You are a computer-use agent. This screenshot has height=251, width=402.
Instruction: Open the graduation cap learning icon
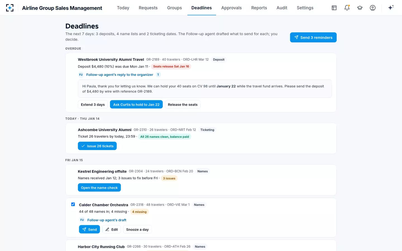tap(360, 8)
